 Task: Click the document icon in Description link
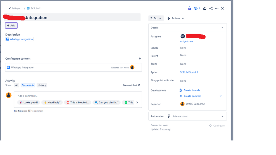pos(7,39)
